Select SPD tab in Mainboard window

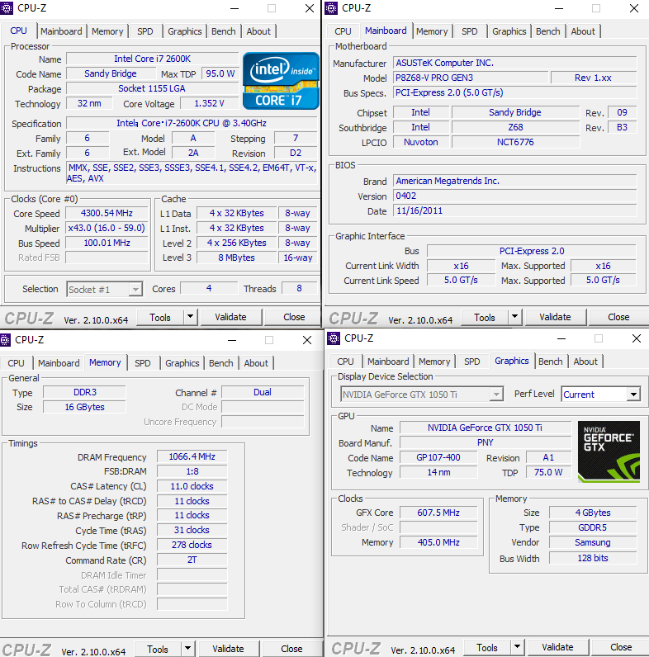[x=470, y=31]
